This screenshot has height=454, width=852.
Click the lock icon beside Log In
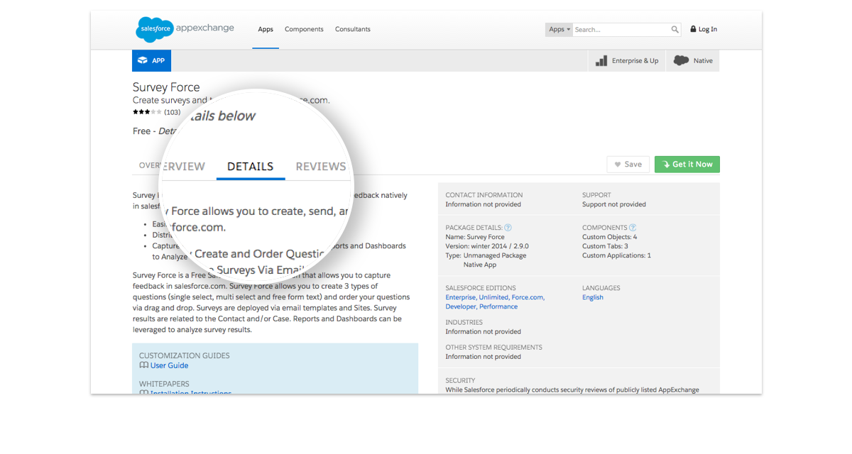pyautogui.click(x=693, y=30)
